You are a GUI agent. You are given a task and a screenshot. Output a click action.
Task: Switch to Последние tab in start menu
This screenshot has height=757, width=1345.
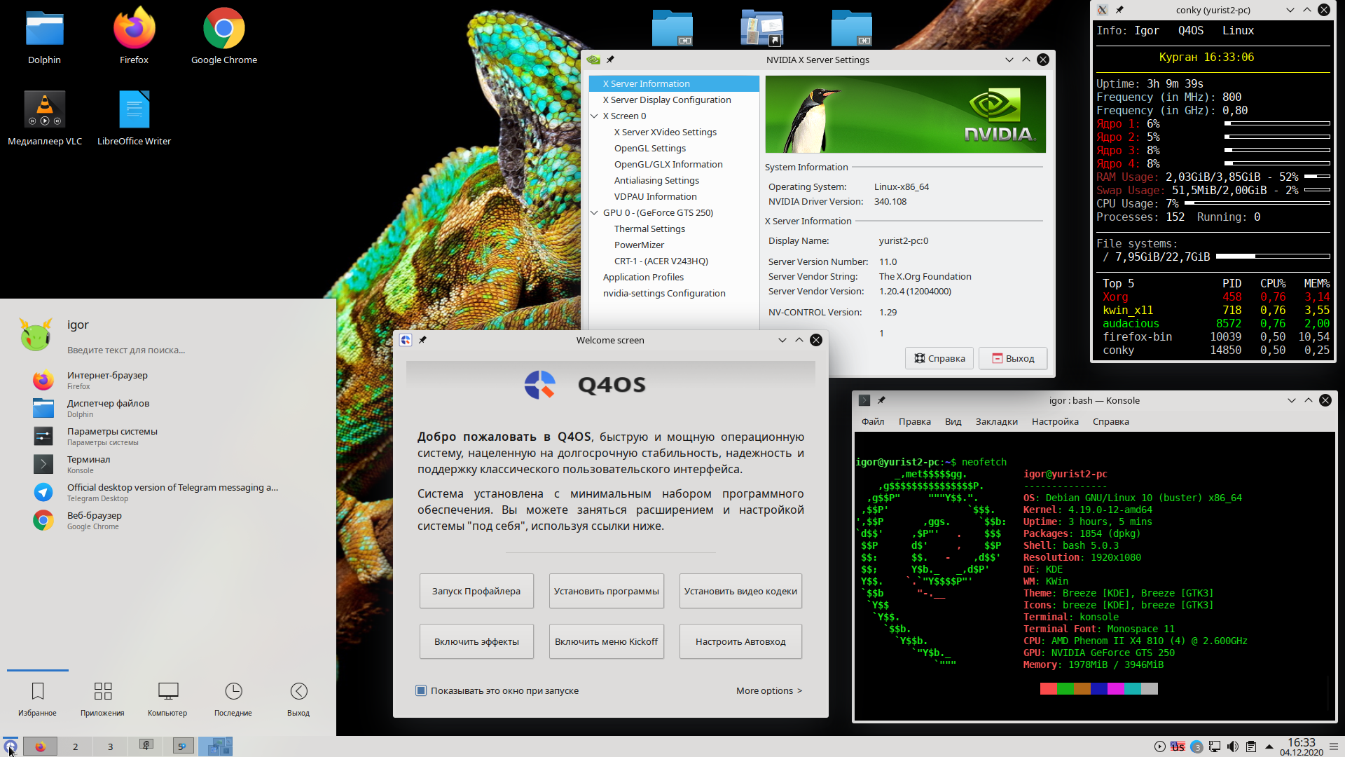233,700
